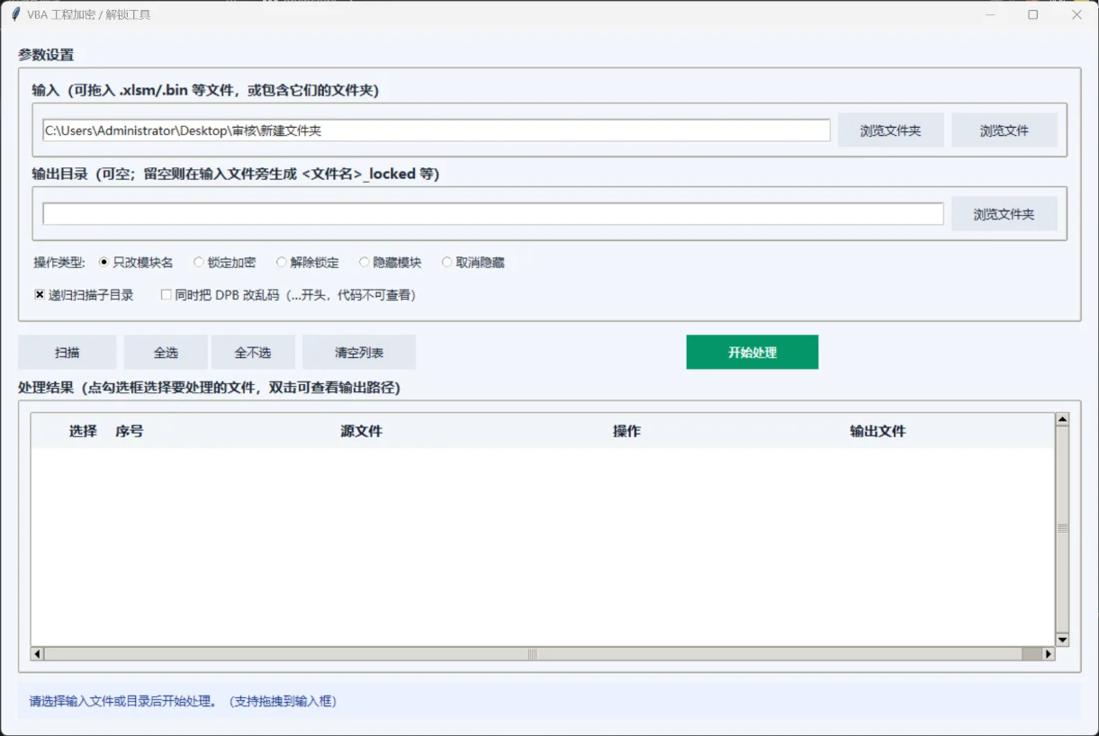Viewport: 1099px width, 736px height.
Task: Click the feather app icon in title bar
Action: pyautogui.click(x=15, y=14)
